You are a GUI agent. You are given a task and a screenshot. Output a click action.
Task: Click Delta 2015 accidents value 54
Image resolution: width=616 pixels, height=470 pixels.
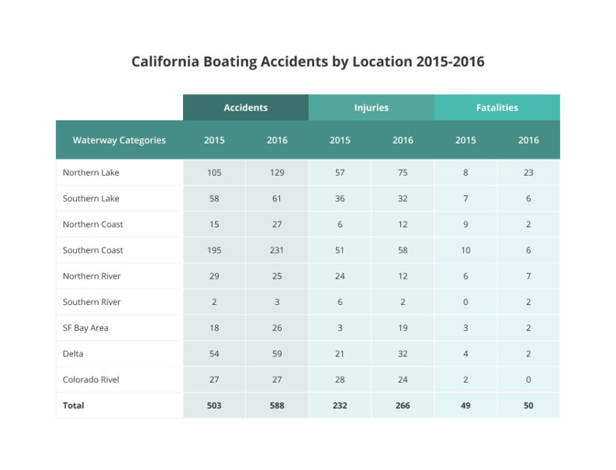point(214,353)
